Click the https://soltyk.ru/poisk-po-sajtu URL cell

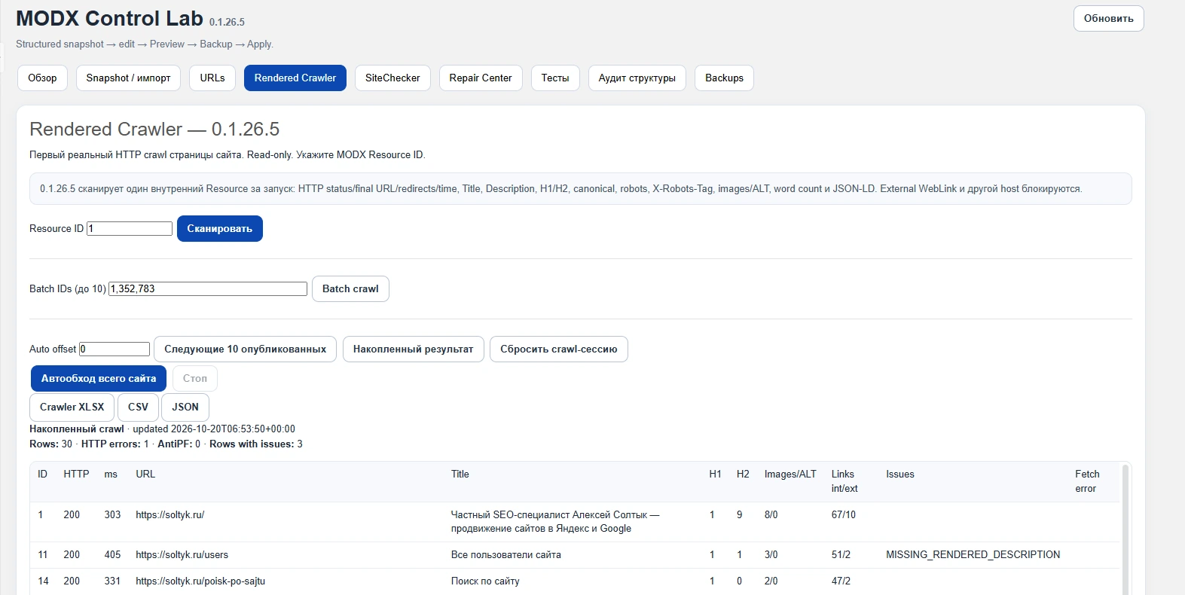200,581
